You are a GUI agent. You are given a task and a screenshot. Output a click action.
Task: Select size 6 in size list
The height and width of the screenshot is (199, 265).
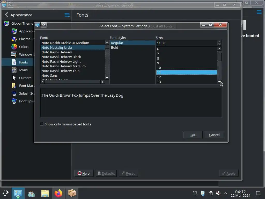[x=187, y=49]
